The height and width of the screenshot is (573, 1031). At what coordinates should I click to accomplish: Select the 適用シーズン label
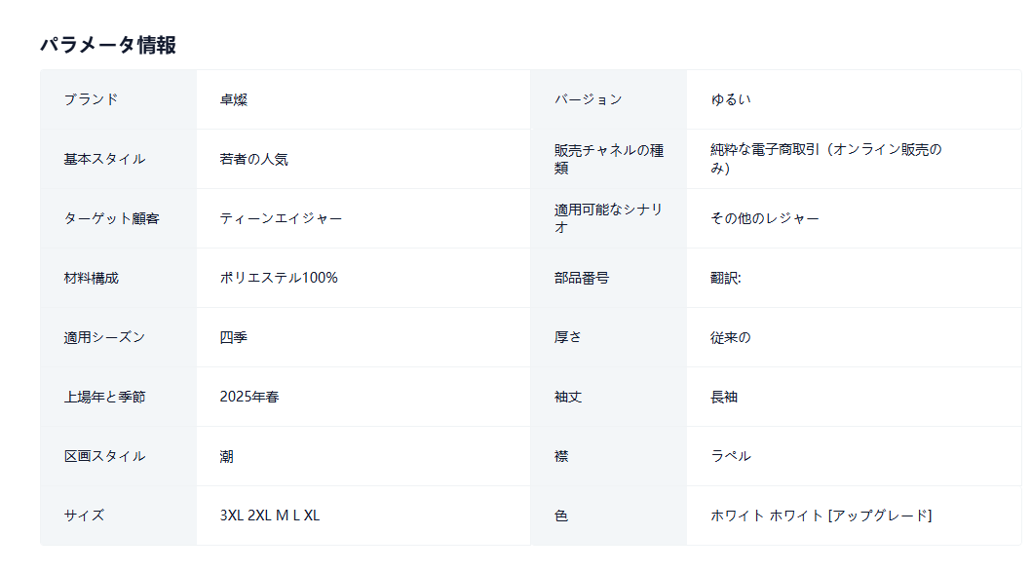pos(104,337)
